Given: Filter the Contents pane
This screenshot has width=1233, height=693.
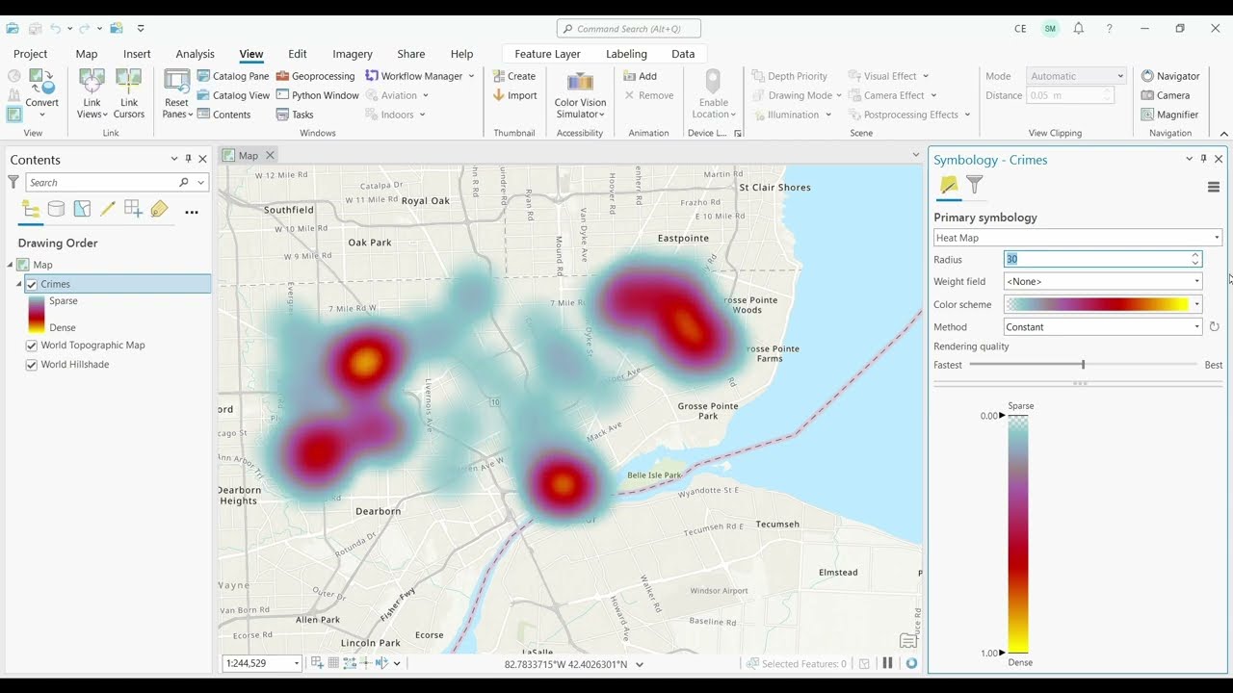Looking at the screenshot, I should (13, 182).
